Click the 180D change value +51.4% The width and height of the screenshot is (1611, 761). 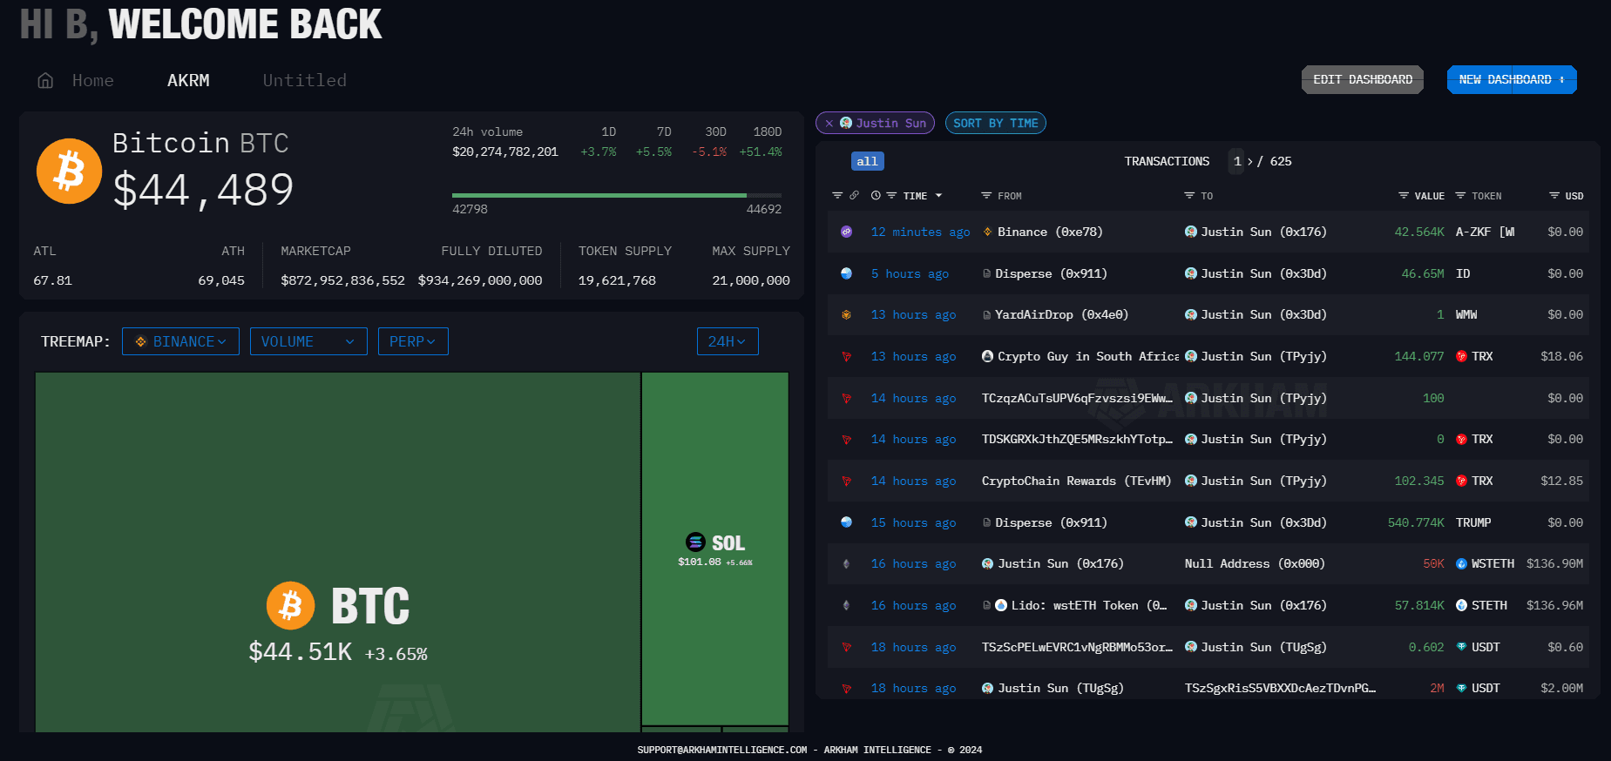761,152
